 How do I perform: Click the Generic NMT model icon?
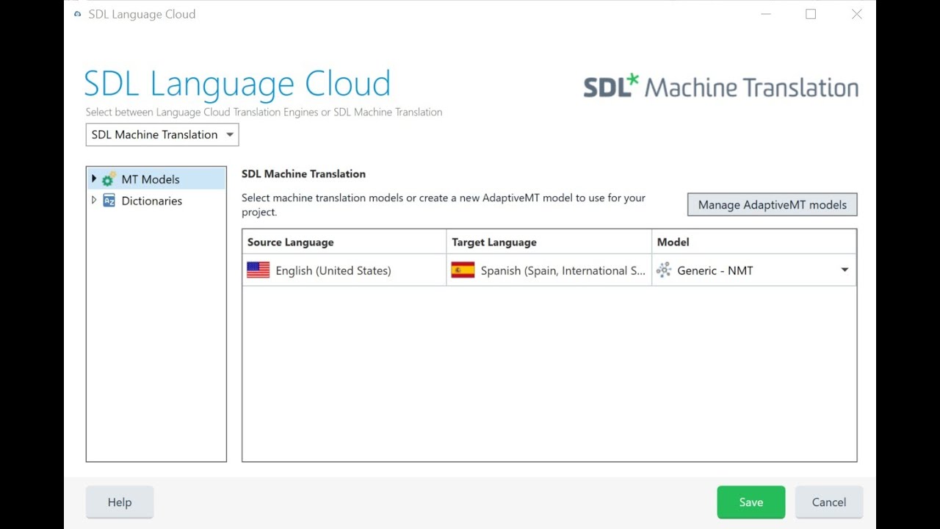664,270
